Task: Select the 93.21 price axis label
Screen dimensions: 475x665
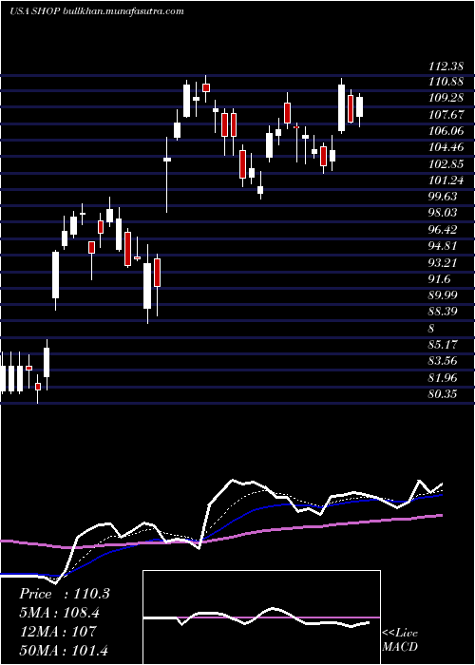Action: 443,263
